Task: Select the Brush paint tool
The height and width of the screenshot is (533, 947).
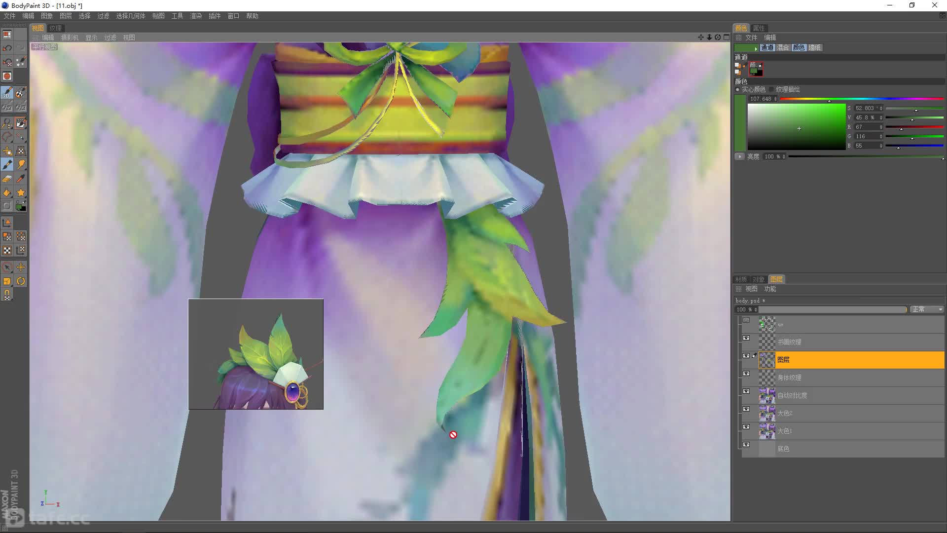Action: tap(7, 164)
